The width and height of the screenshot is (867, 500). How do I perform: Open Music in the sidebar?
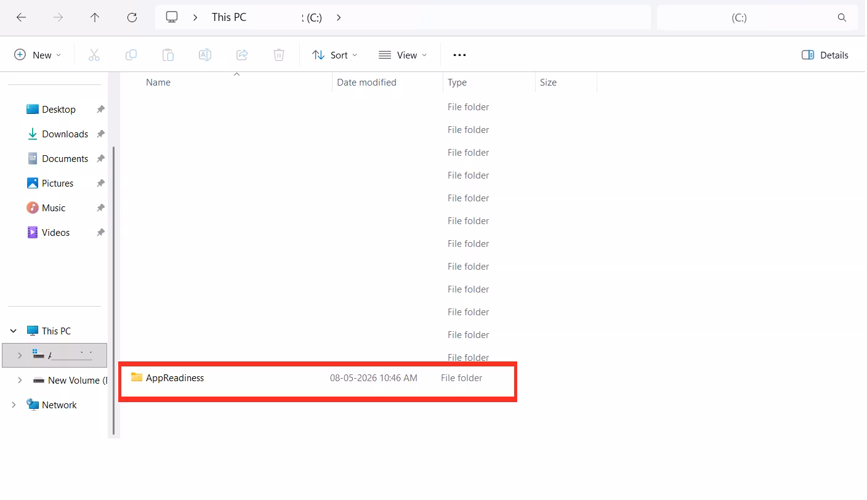(x=54, y=208)
